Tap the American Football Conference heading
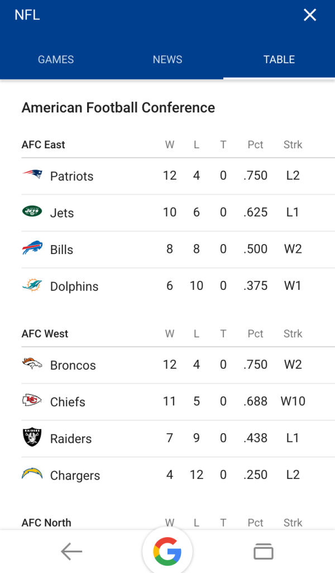The height and width of the screenshot is (573, 335). click(x=118, y=107)
